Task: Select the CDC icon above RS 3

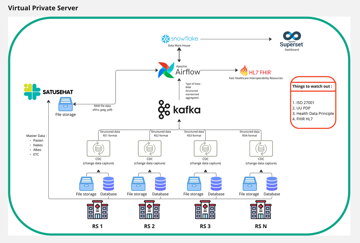Action: coord(205,148)
